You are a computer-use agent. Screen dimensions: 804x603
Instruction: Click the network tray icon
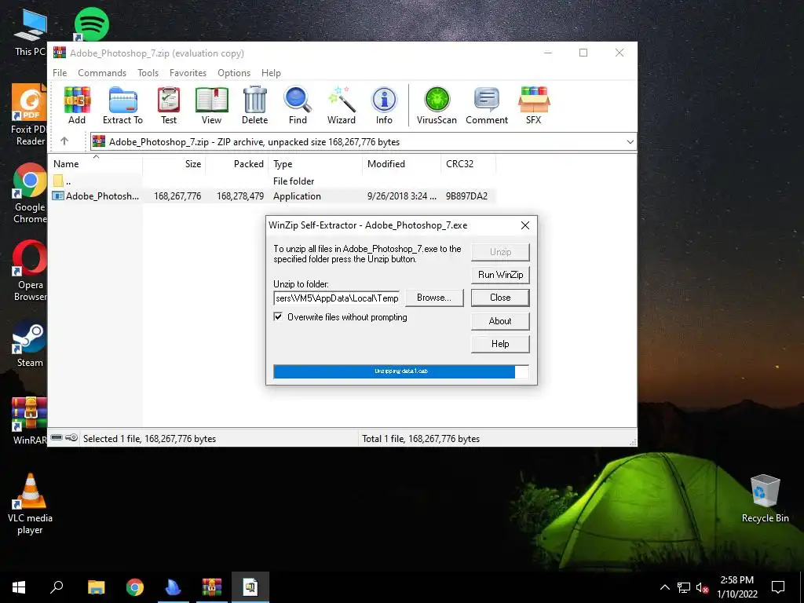point(684,587)
